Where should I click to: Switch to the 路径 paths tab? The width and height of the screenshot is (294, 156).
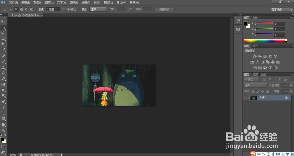[264, 74]
